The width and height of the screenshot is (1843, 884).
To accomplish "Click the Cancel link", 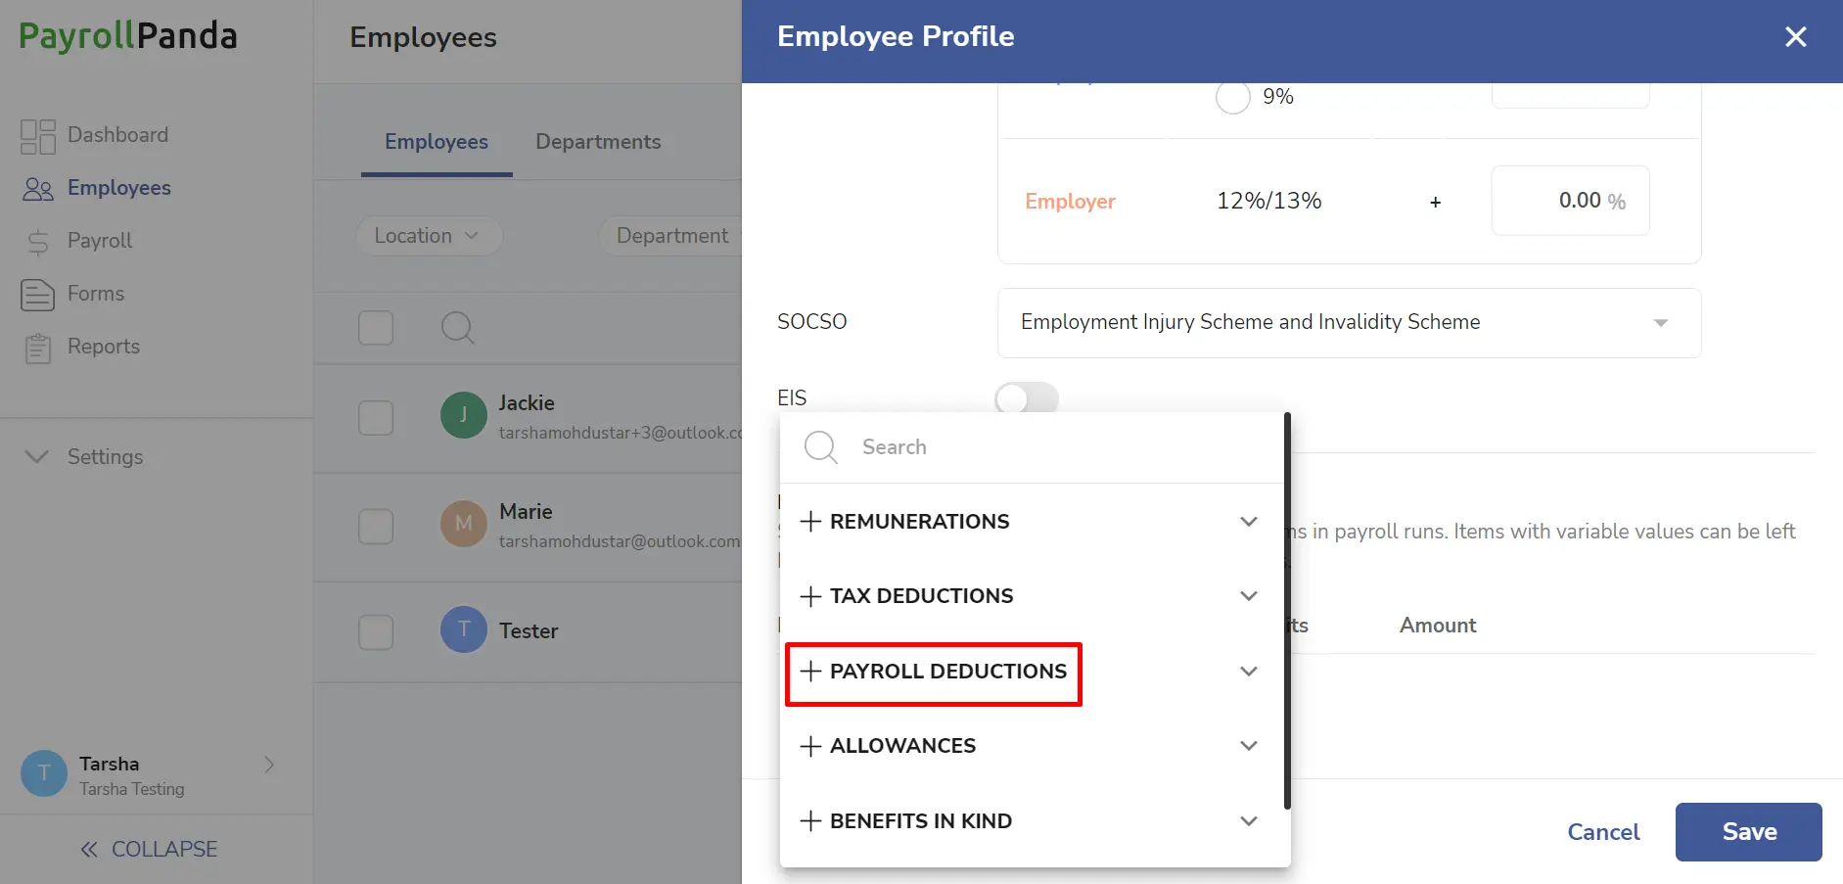I will pos(1603,832).
